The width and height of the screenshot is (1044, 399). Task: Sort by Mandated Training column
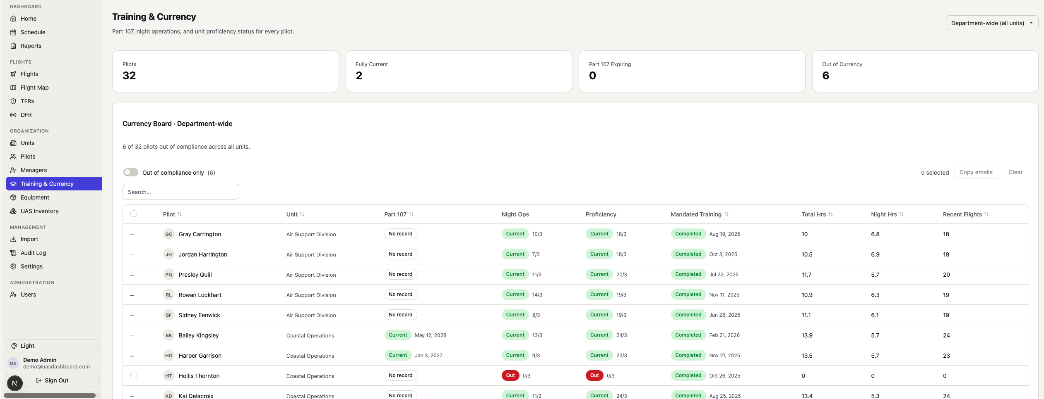coord(700,214)
